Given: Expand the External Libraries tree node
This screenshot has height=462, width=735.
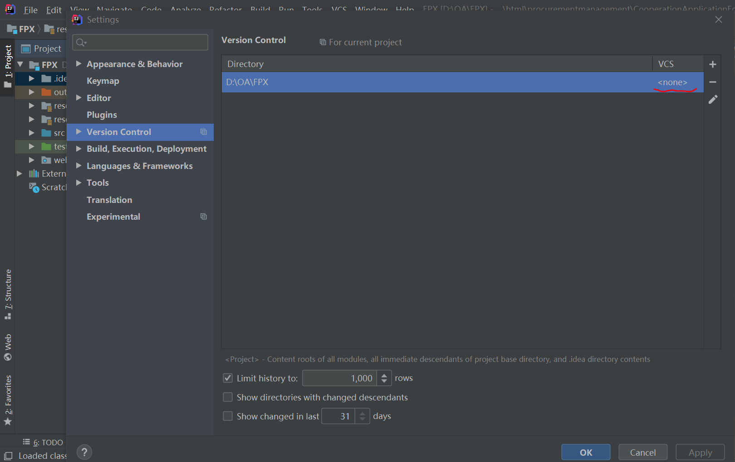Looking at the screenshot, I should [20, 173].
